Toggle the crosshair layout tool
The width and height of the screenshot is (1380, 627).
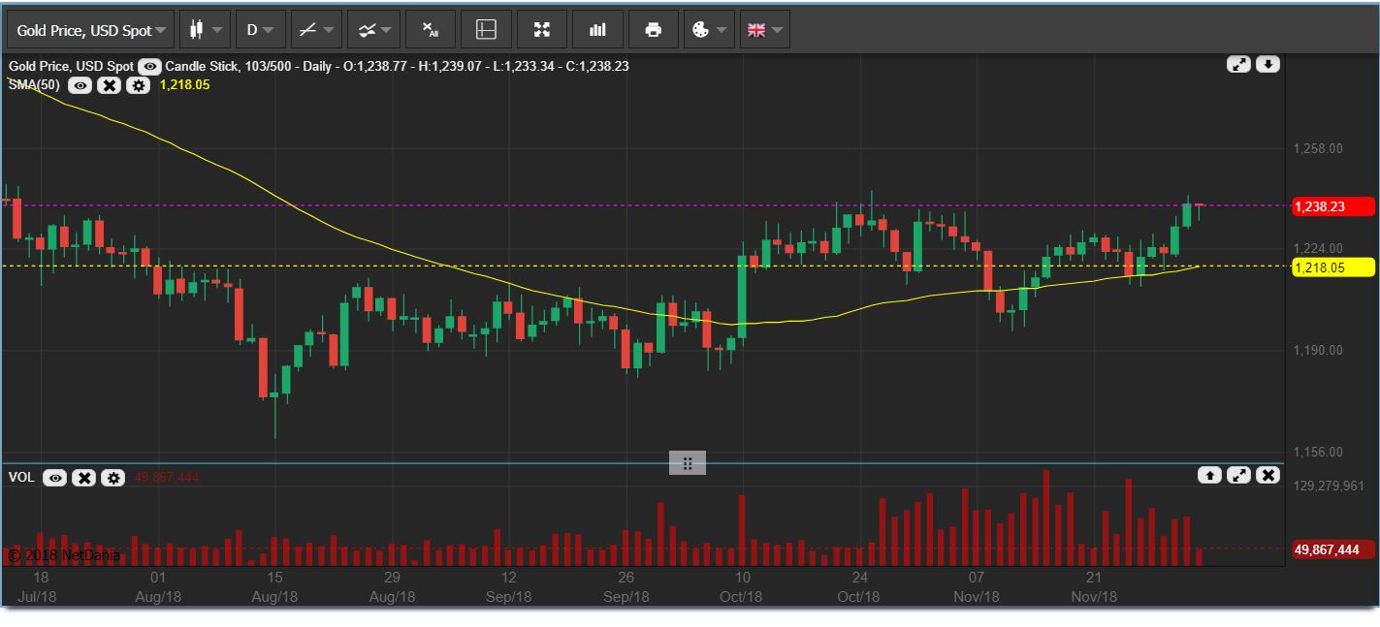[486, 30]
